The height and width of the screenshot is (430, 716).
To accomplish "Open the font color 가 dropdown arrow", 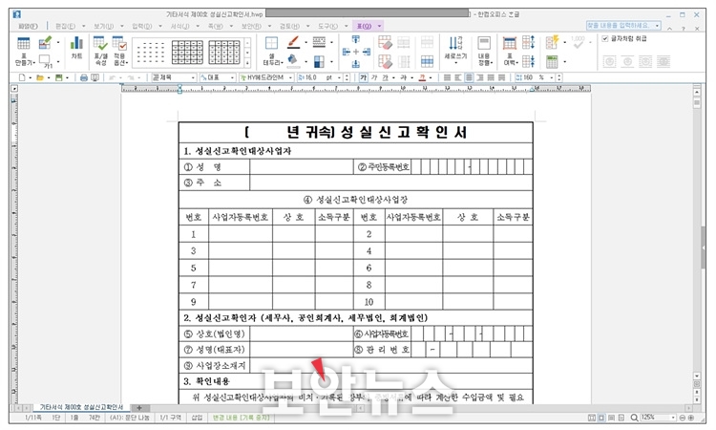I will pos(431,77).
